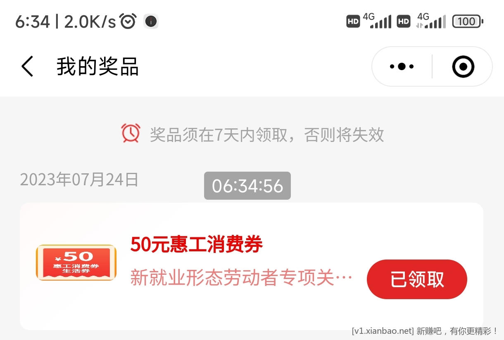
Task: Tap the battery indicator showing 100
Action: (x=468, y=21)
